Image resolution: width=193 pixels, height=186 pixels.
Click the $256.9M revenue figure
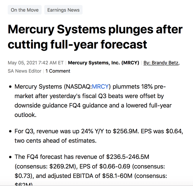click(x=126, y=131)
